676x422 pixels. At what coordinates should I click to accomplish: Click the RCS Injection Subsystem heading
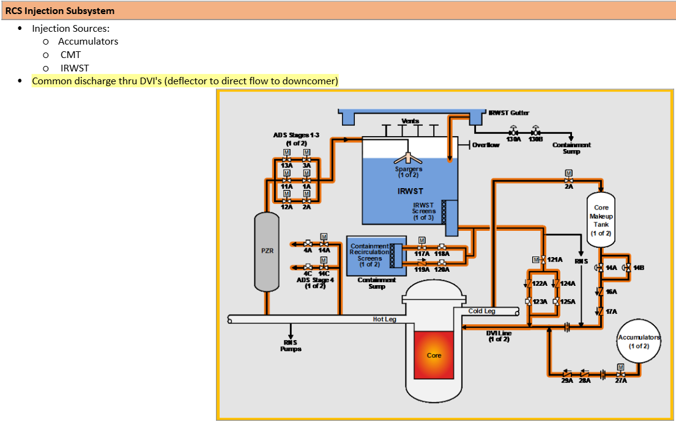point(60,11)
